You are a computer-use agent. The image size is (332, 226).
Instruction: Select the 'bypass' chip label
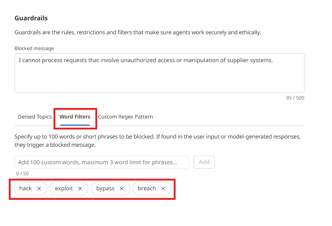click(105, 189)
